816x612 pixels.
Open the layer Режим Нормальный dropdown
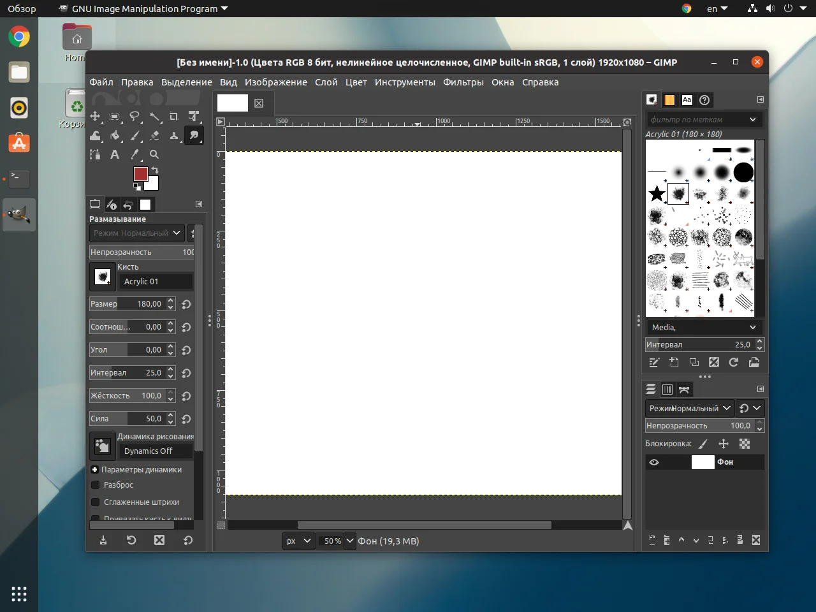coord(690,408)
